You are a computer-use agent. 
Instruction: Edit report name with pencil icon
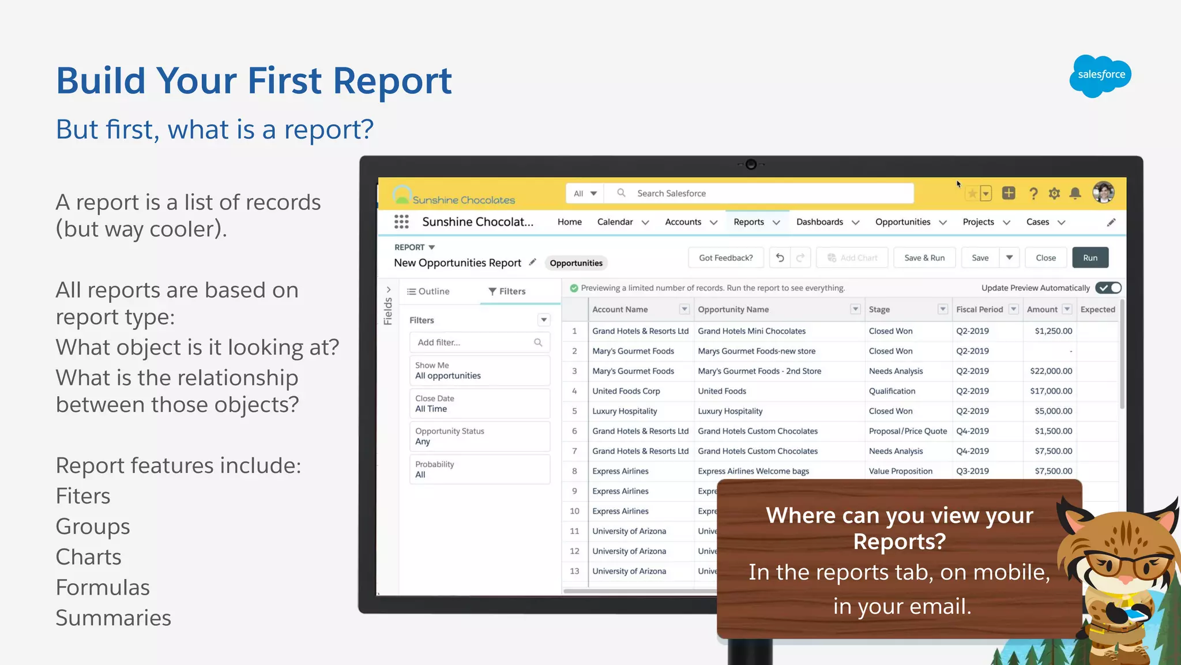point(532,262)
